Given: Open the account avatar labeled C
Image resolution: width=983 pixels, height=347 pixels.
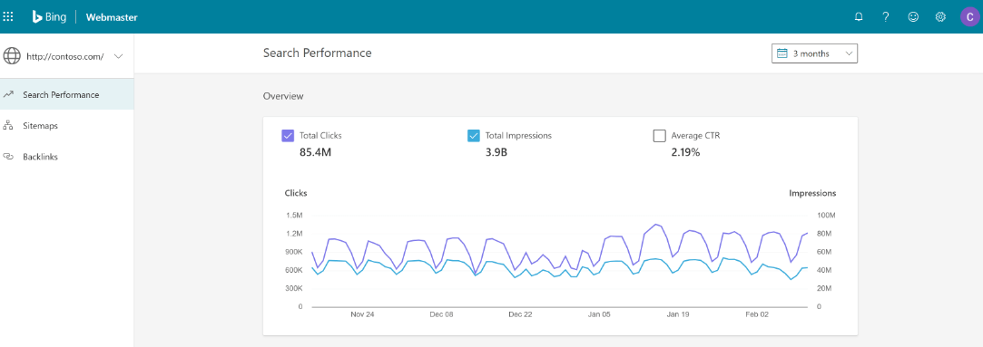Looking at the screenshot, I should (969, 17).
